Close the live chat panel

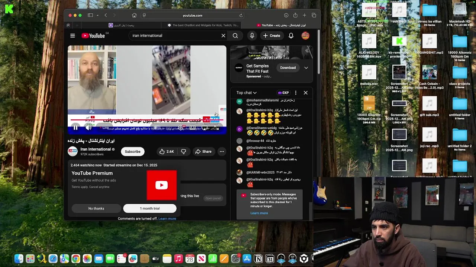(306, 93)
